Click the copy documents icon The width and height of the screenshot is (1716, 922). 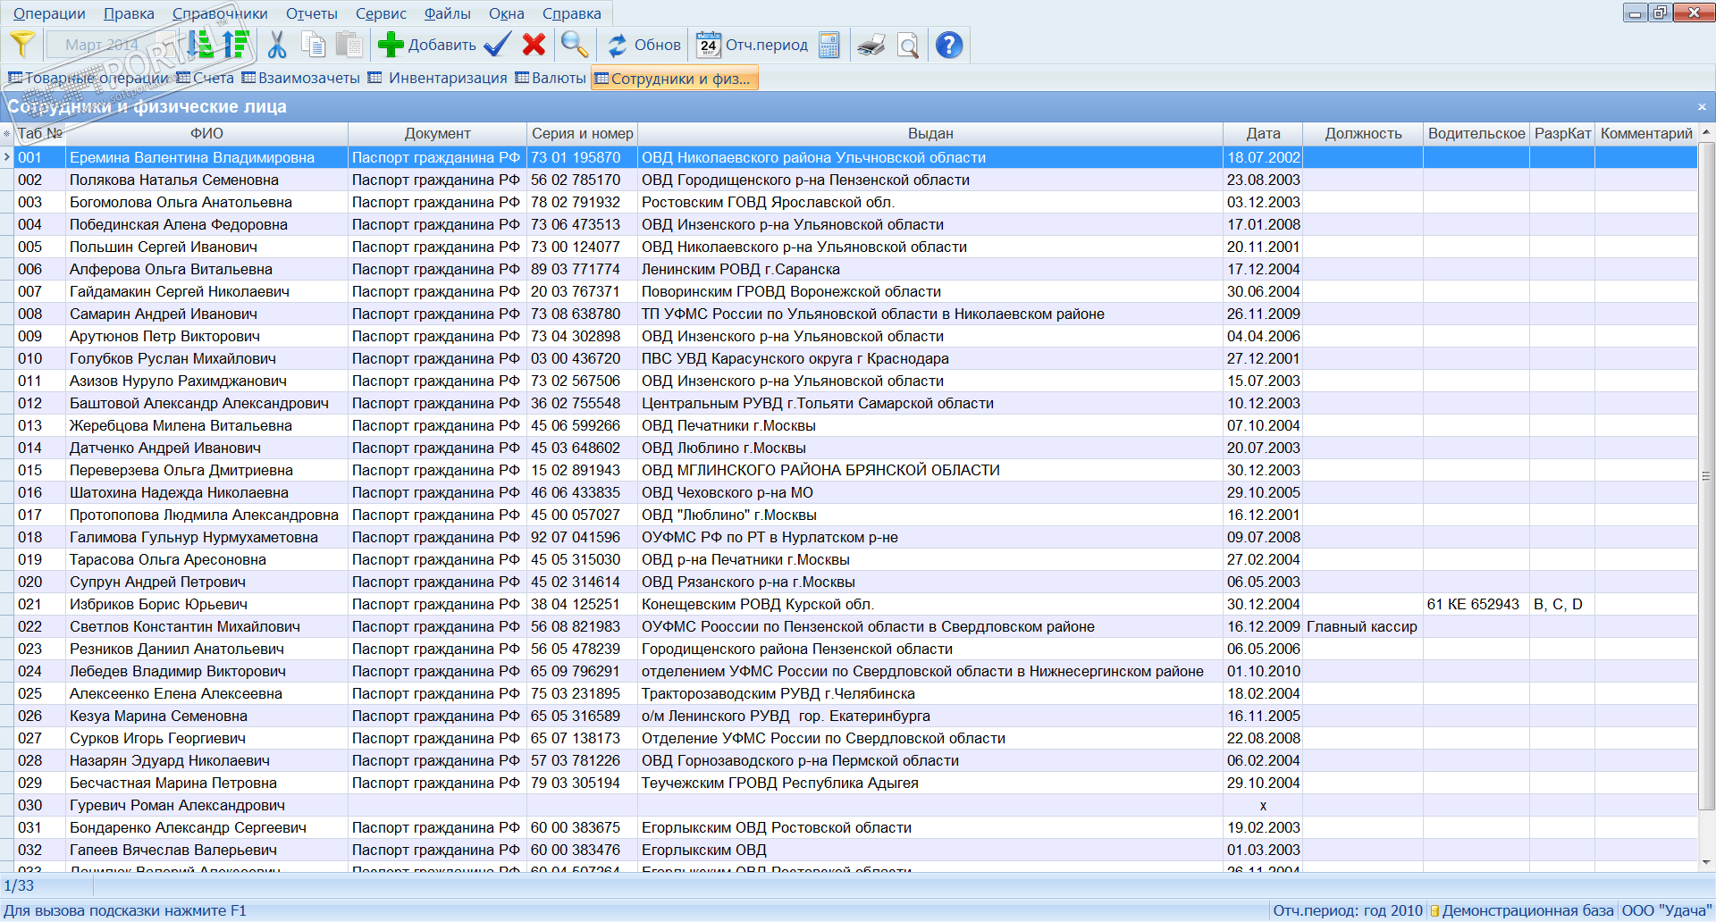point(314,45)
